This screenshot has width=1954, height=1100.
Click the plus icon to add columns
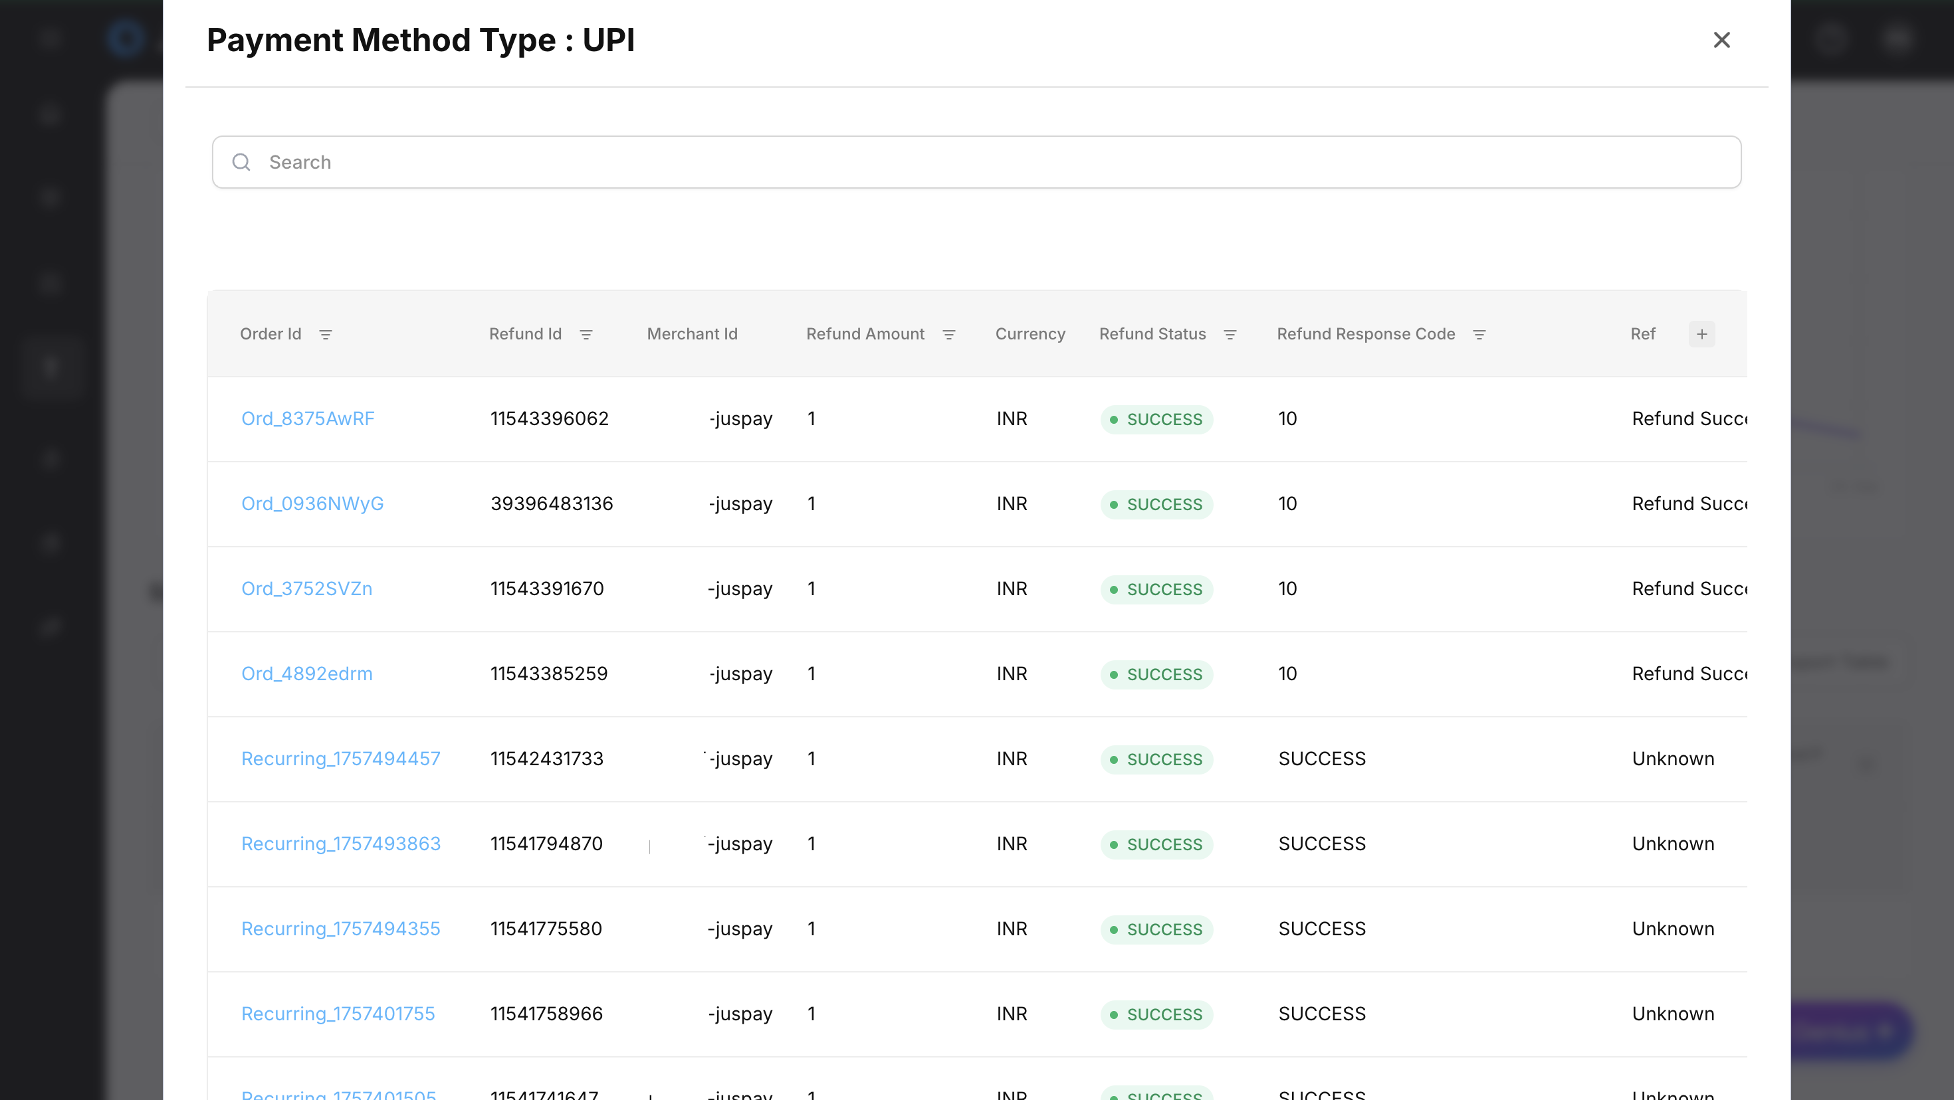point(1701,334)
